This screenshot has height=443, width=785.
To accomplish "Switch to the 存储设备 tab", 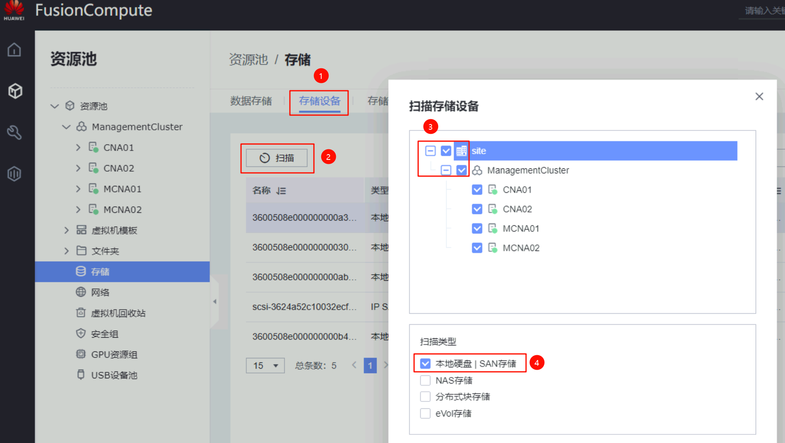I will tap(319, 101).
